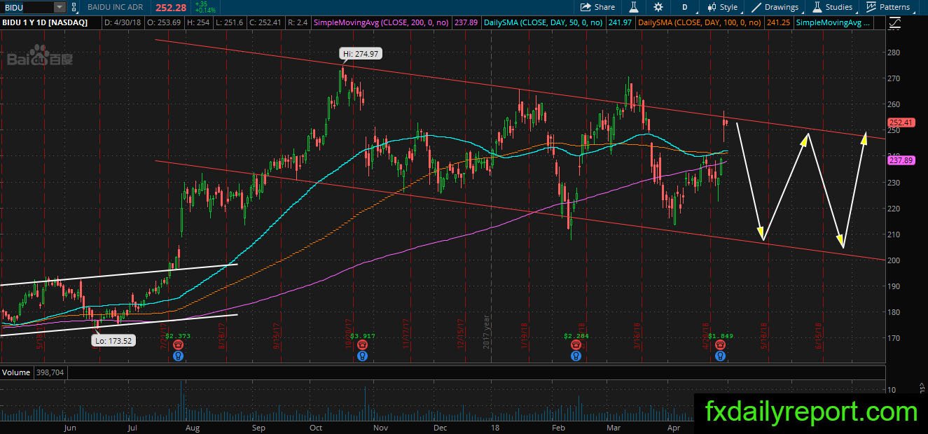Click the Volume study label
The height and width of the screenshot is (434, 928).
[15, 372]
